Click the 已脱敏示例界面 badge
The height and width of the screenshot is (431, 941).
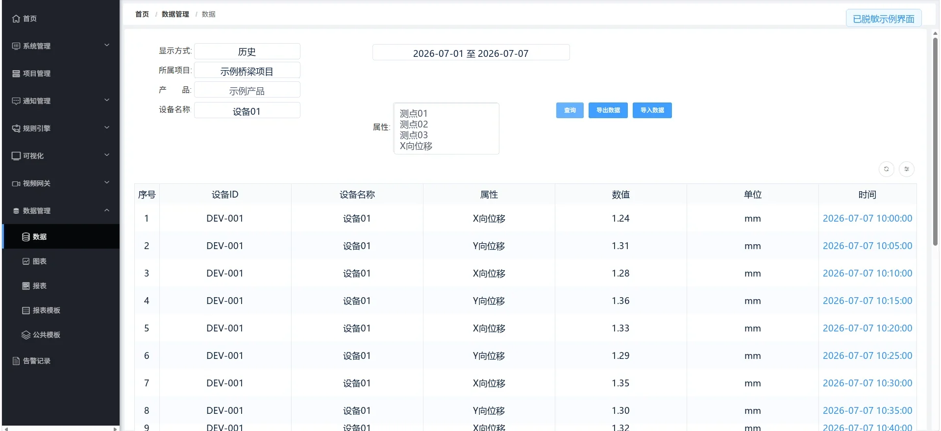click(x=884, y=19)
